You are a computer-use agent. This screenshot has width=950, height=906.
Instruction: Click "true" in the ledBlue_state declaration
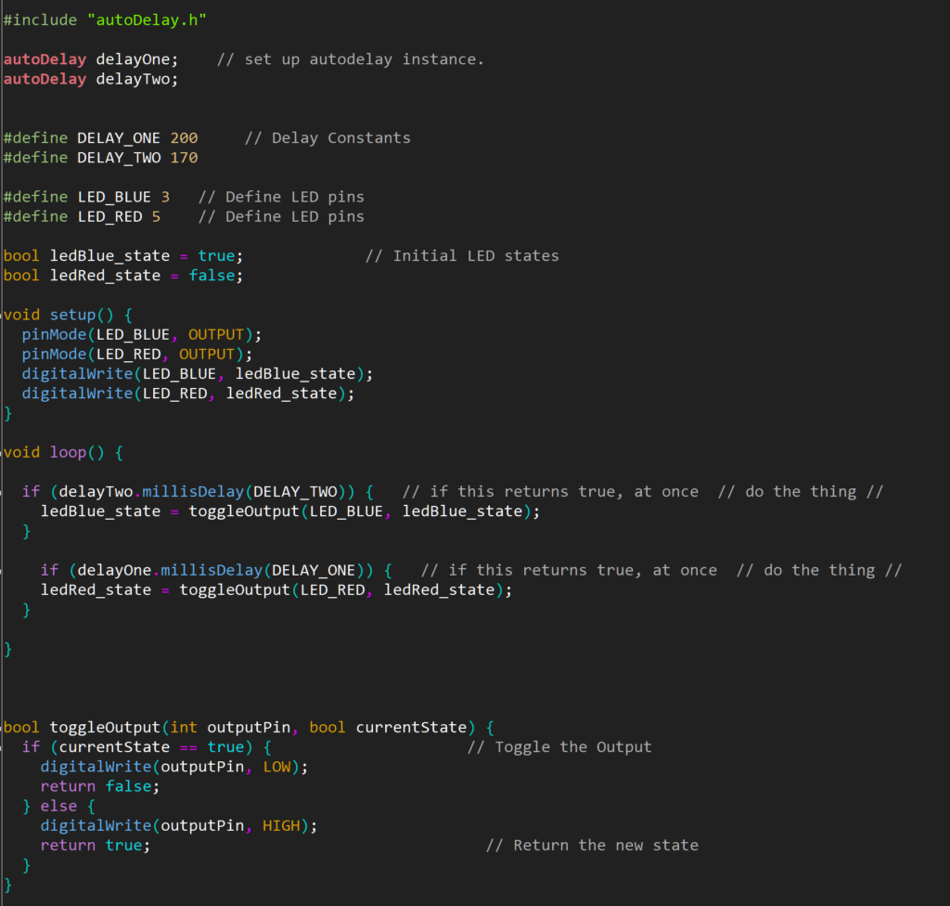point(216,256)
